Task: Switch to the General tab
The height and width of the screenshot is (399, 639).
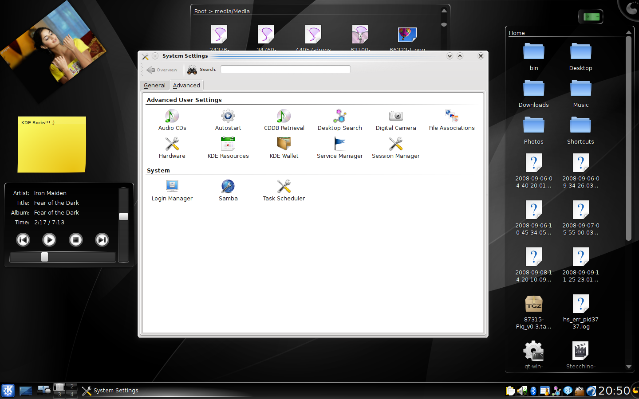Action: [154, 86]
